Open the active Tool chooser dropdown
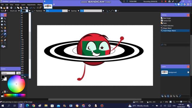 [x=7, y=11]
